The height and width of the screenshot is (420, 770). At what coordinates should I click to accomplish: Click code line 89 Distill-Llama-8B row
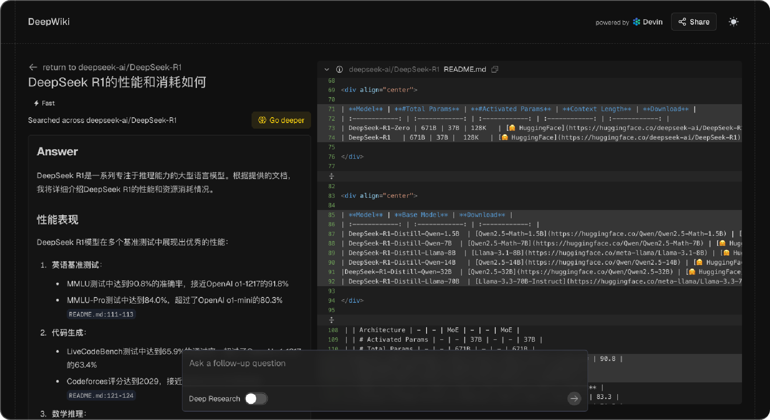click(x=529, y=253)
